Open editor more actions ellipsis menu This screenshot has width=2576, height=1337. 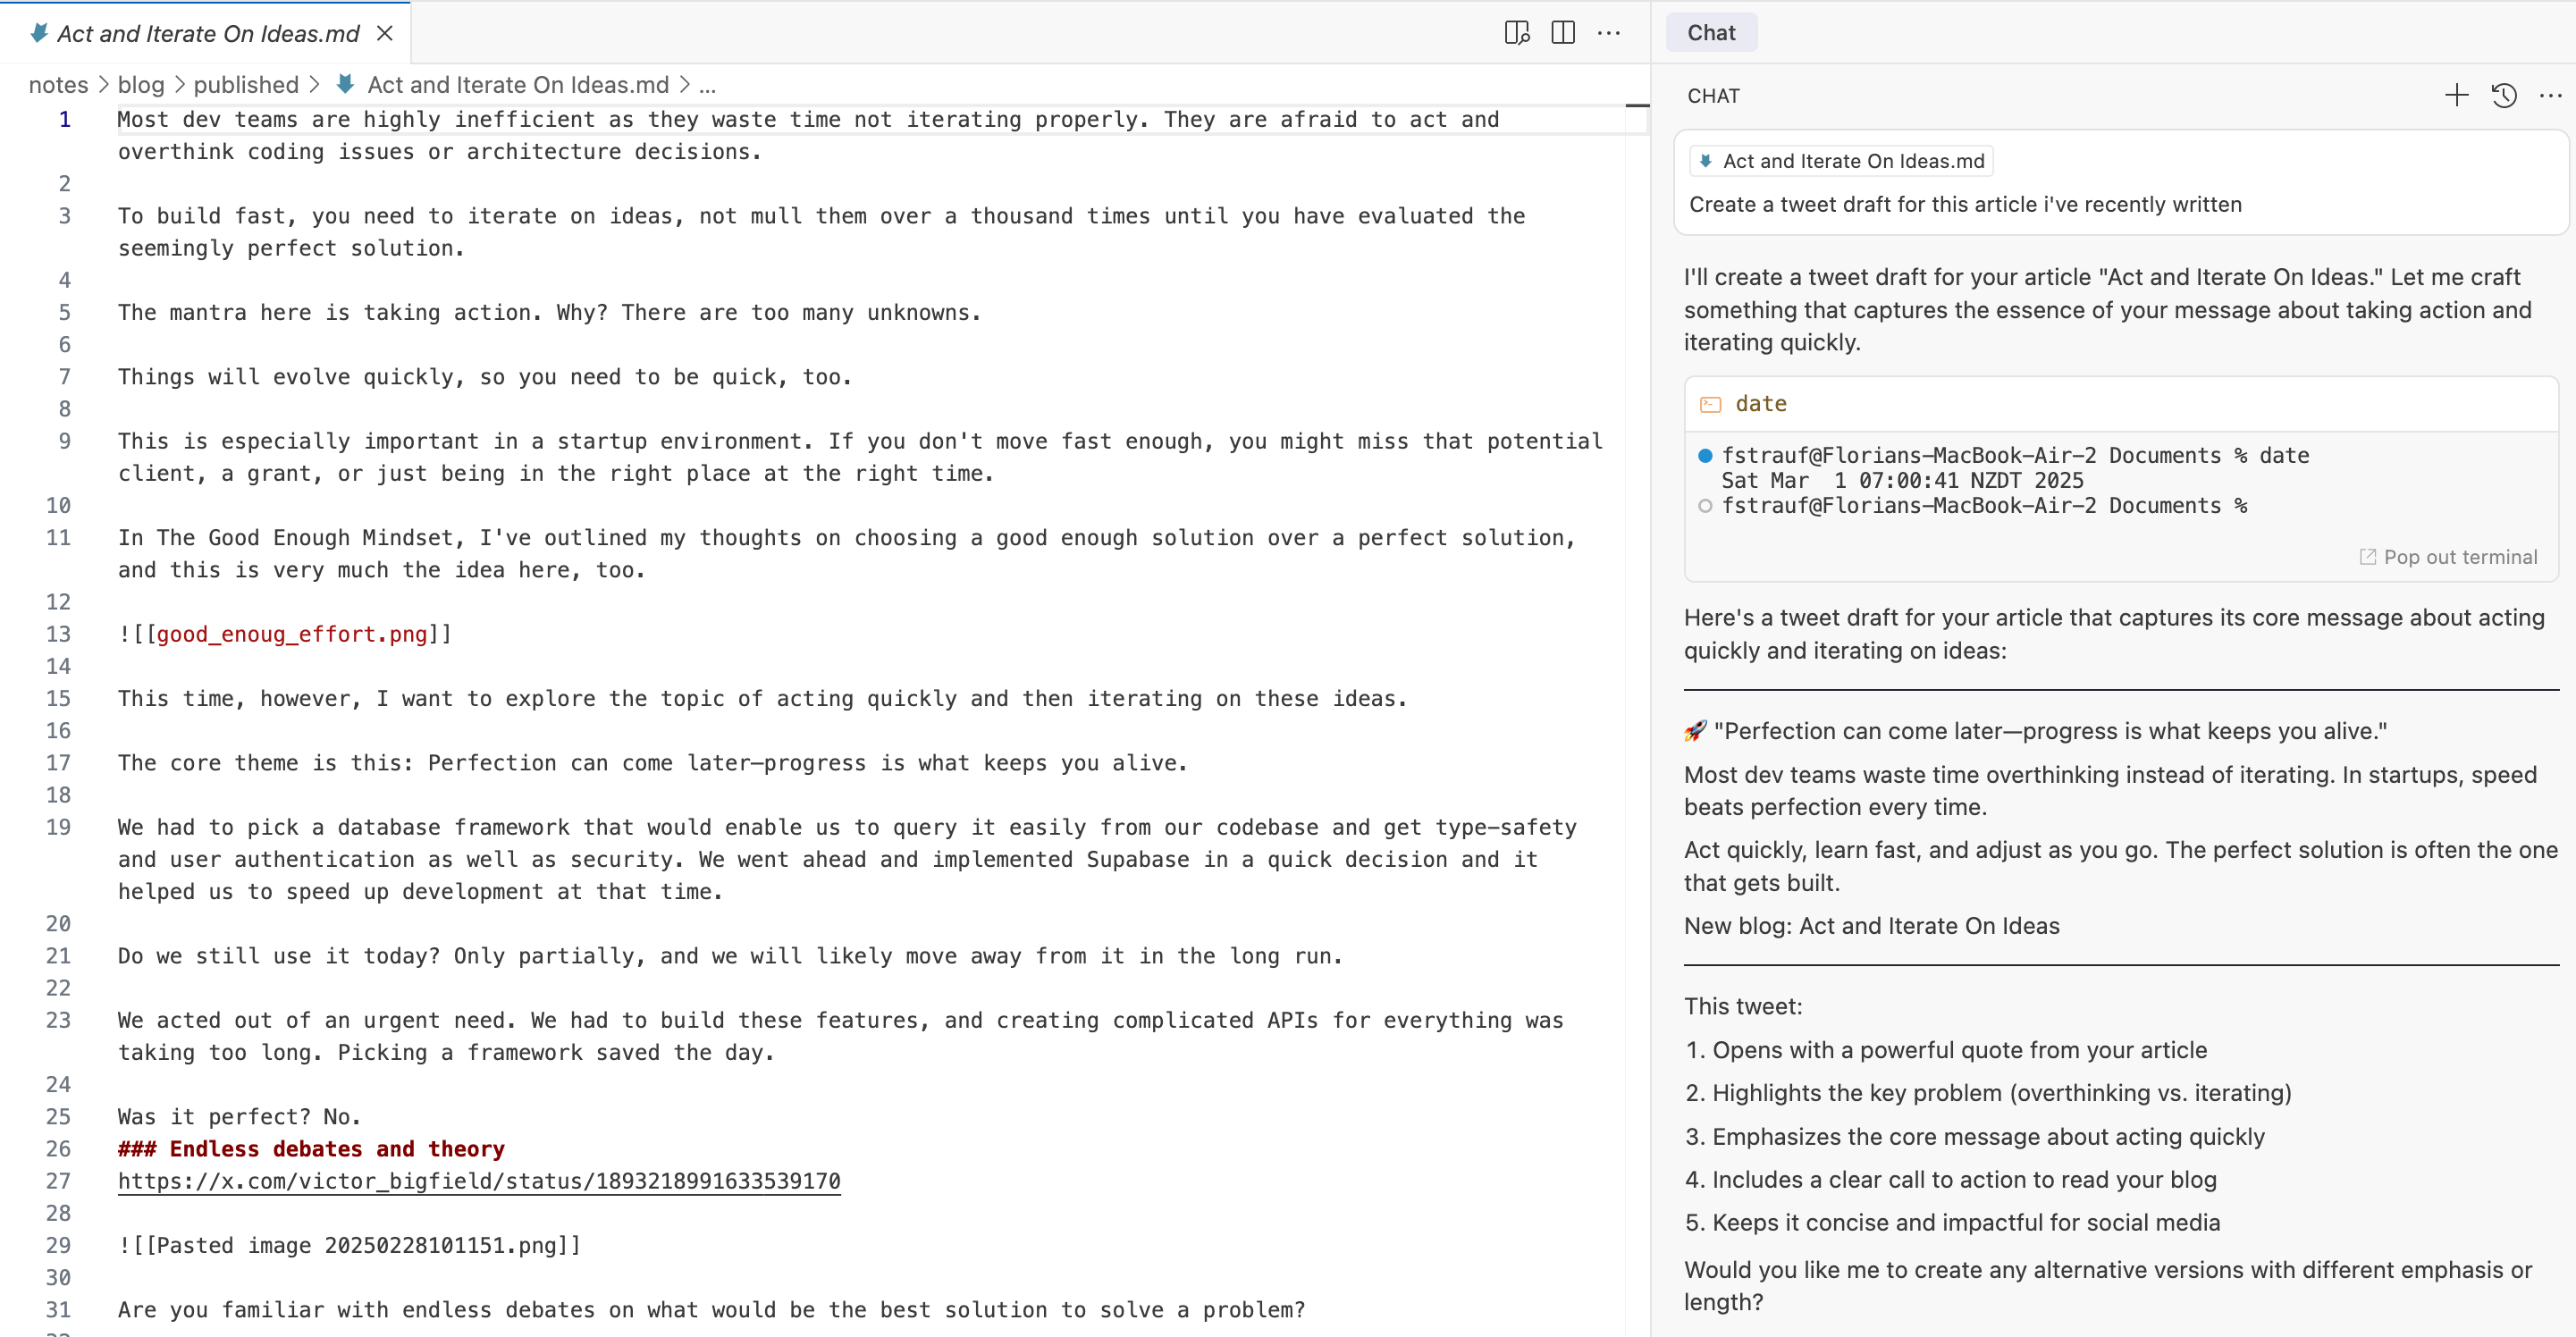(x=1609, y=33)
